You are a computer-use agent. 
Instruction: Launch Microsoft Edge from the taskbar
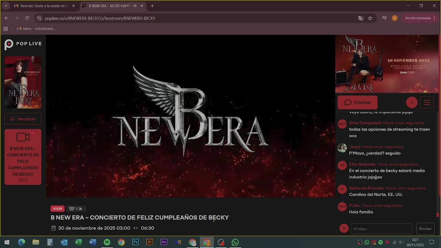(x=21, y=242)
